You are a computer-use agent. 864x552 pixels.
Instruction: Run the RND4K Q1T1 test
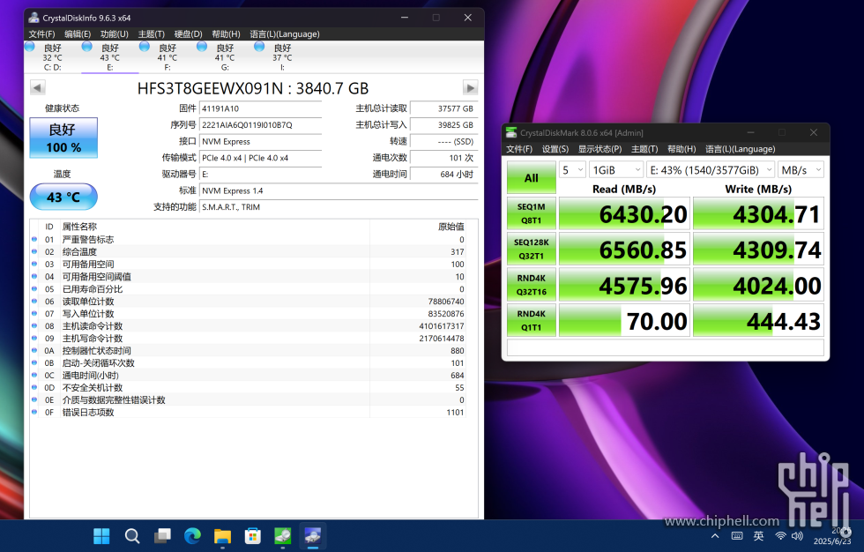(x=531, y=321)
